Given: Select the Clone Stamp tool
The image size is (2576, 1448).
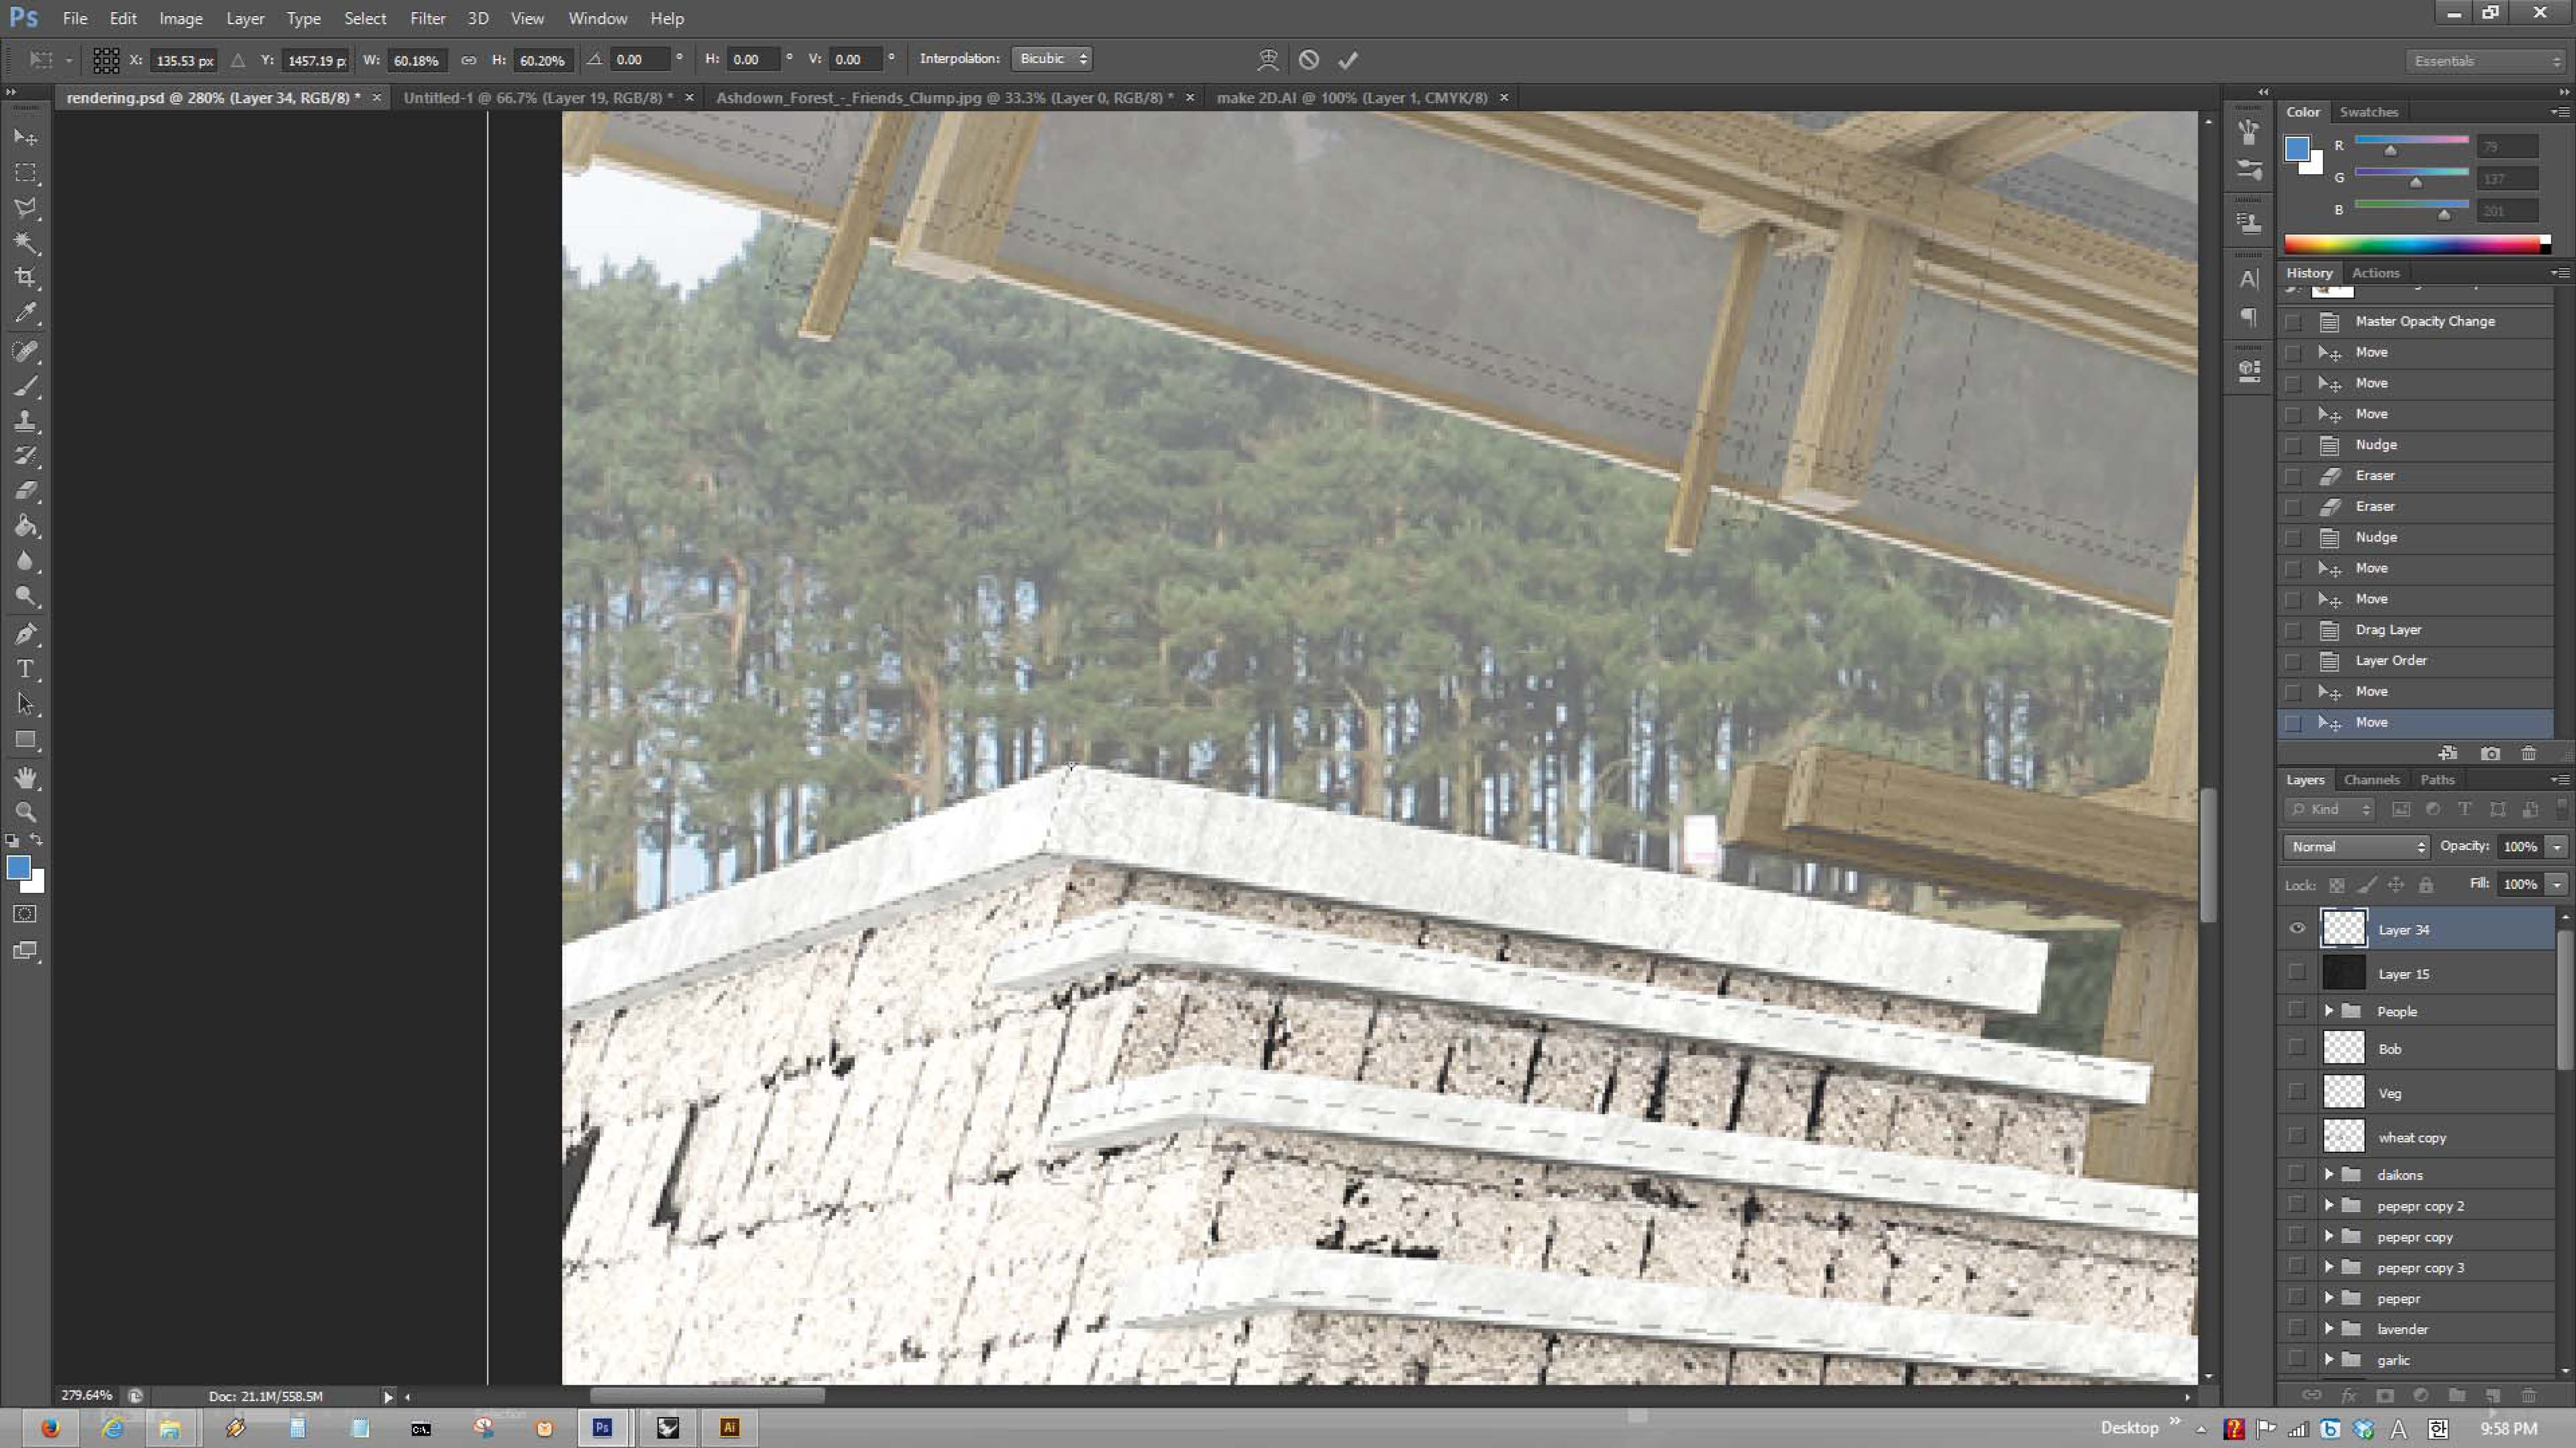Looking at the screenshot, I should pyautogui.click(x=26, y=421).
